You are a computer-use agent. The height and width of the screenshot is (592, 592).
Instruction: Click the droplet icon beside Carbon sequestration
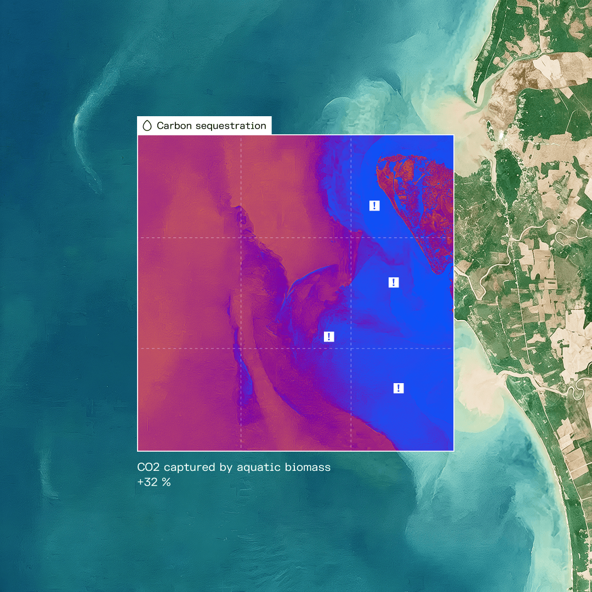[x=147, y=126]
